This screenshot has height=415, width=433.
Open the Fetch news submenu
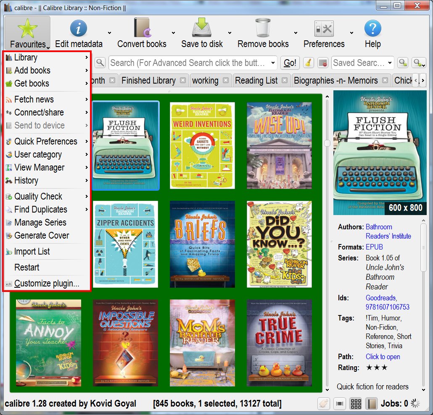pos(47,99)
